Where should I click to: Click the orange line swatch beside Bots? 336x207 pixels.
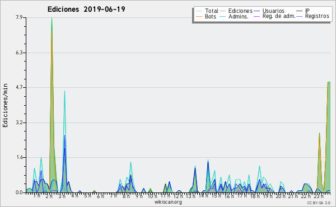click(x=199, y=16)
